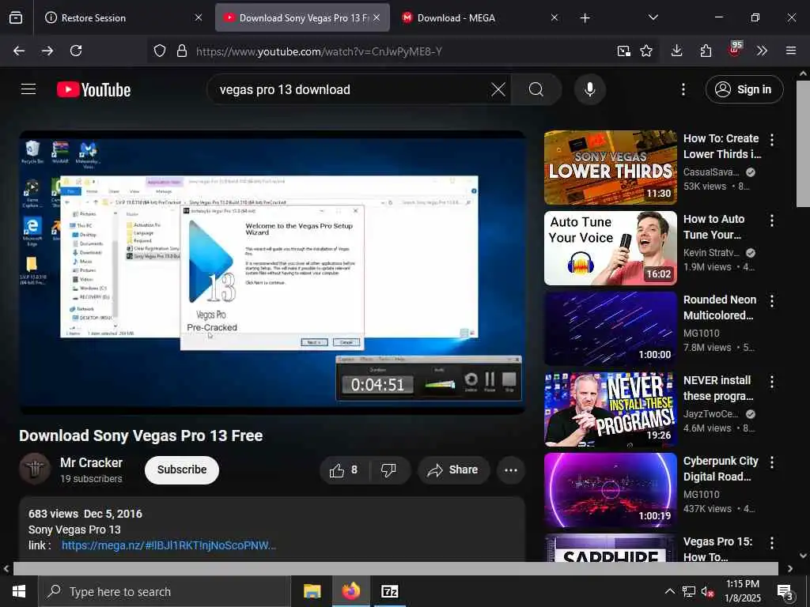This screenshot has height=607, width=810.
Task: Bookmark this page with the star icon
Action: click(x=646, y=51)
